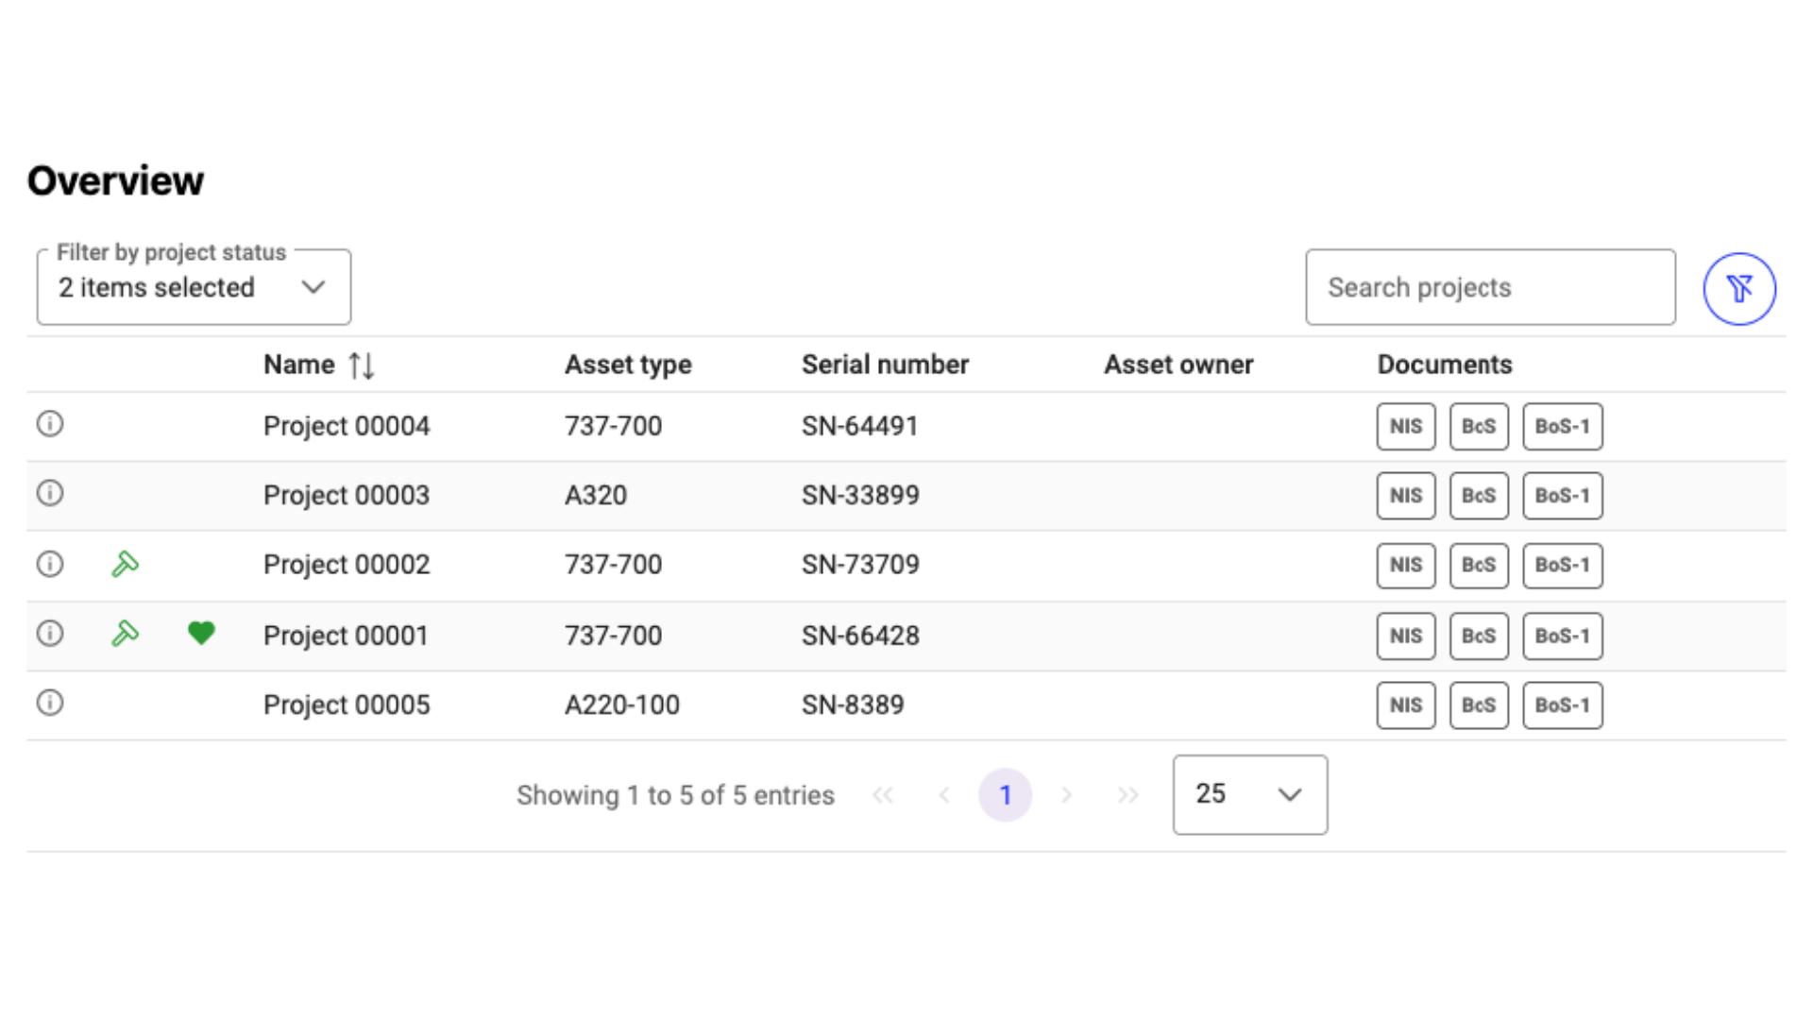Image resolution: width=1813 pixels, height=1020 pixels.
Task: Click info icon on Project 00005 row
Action: point(50,703)
